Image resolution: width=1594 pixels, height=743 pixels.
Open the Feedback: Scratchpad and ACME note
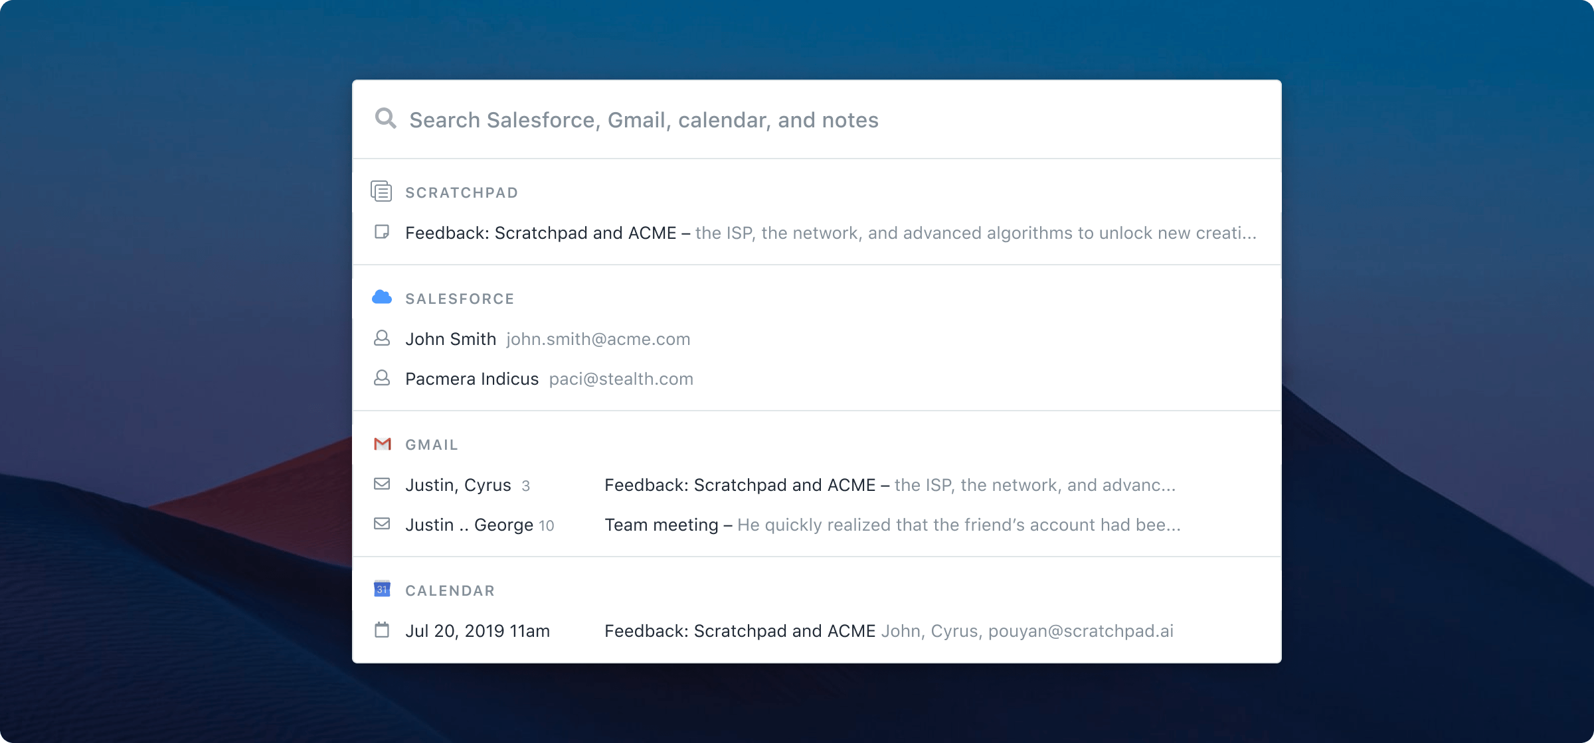541,233
